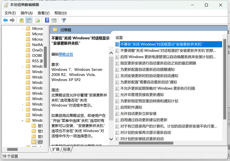Select the RSS 源 tree folder
Viewport: 230px width, 161px height.
click(x=34, y=61)
